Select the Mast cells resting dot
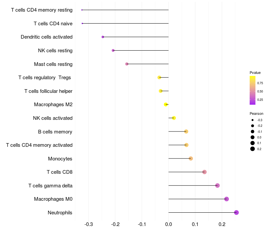The image size is (267, 233). (127, 64)
